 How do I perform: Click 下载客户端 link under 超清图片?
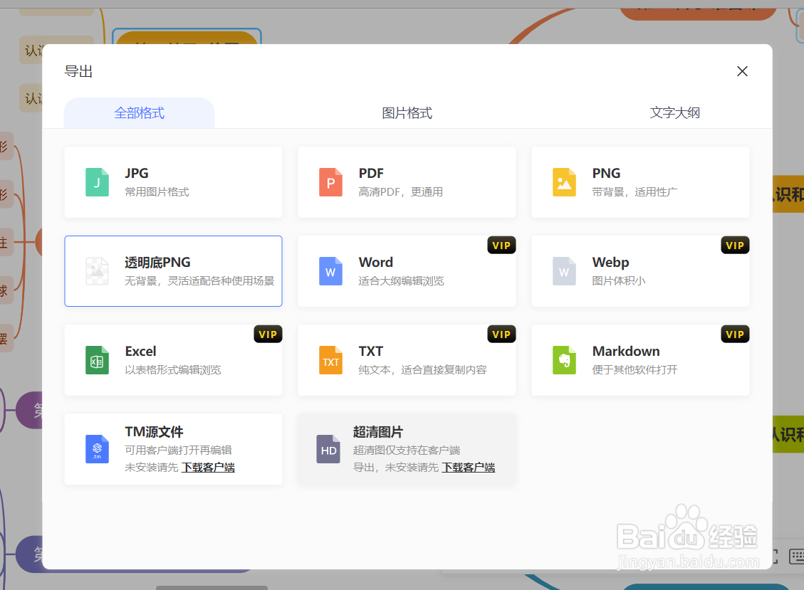469,467
